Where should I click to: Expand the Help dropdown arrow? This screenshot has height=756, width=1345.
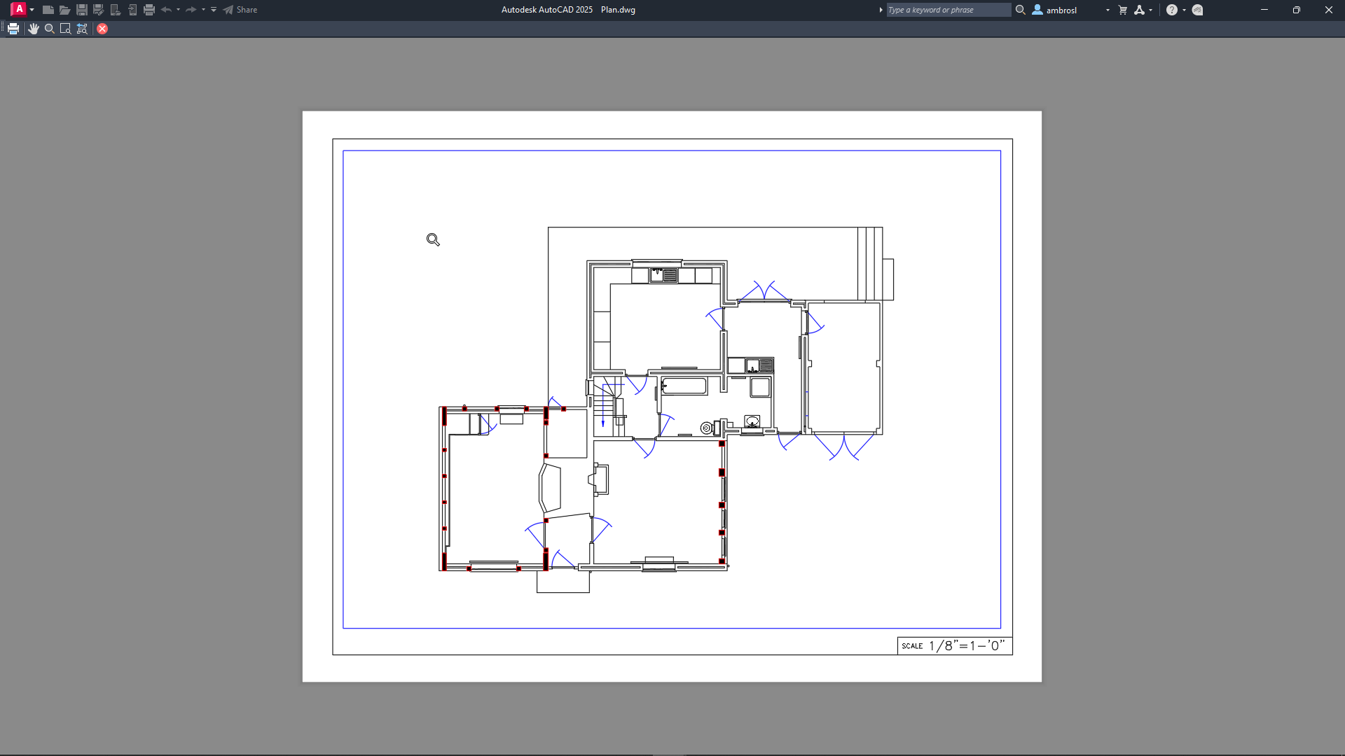1184,10
